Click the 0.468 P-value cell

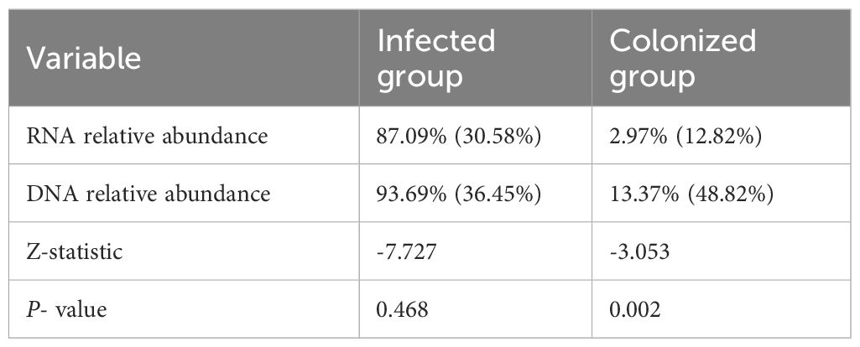click(x=403, y=308)
